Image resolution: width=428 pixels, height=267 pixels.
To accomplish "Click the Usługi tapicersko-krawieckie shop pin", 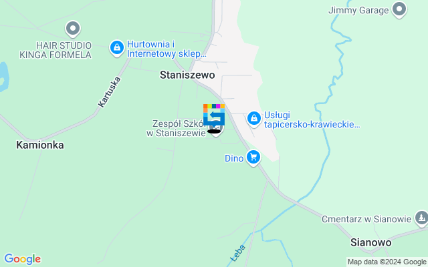I will pyautogui.click(x=254, y=119).
